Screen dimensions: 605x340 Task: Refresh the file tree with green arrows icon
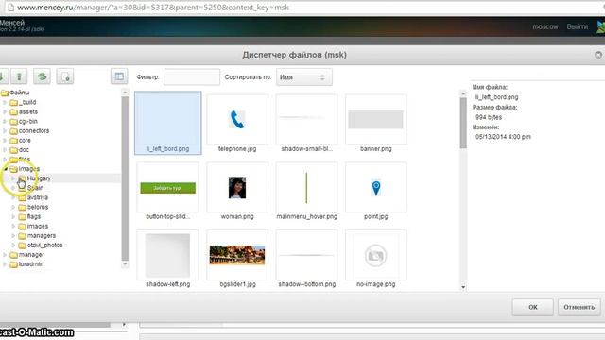tap(42, 76)
